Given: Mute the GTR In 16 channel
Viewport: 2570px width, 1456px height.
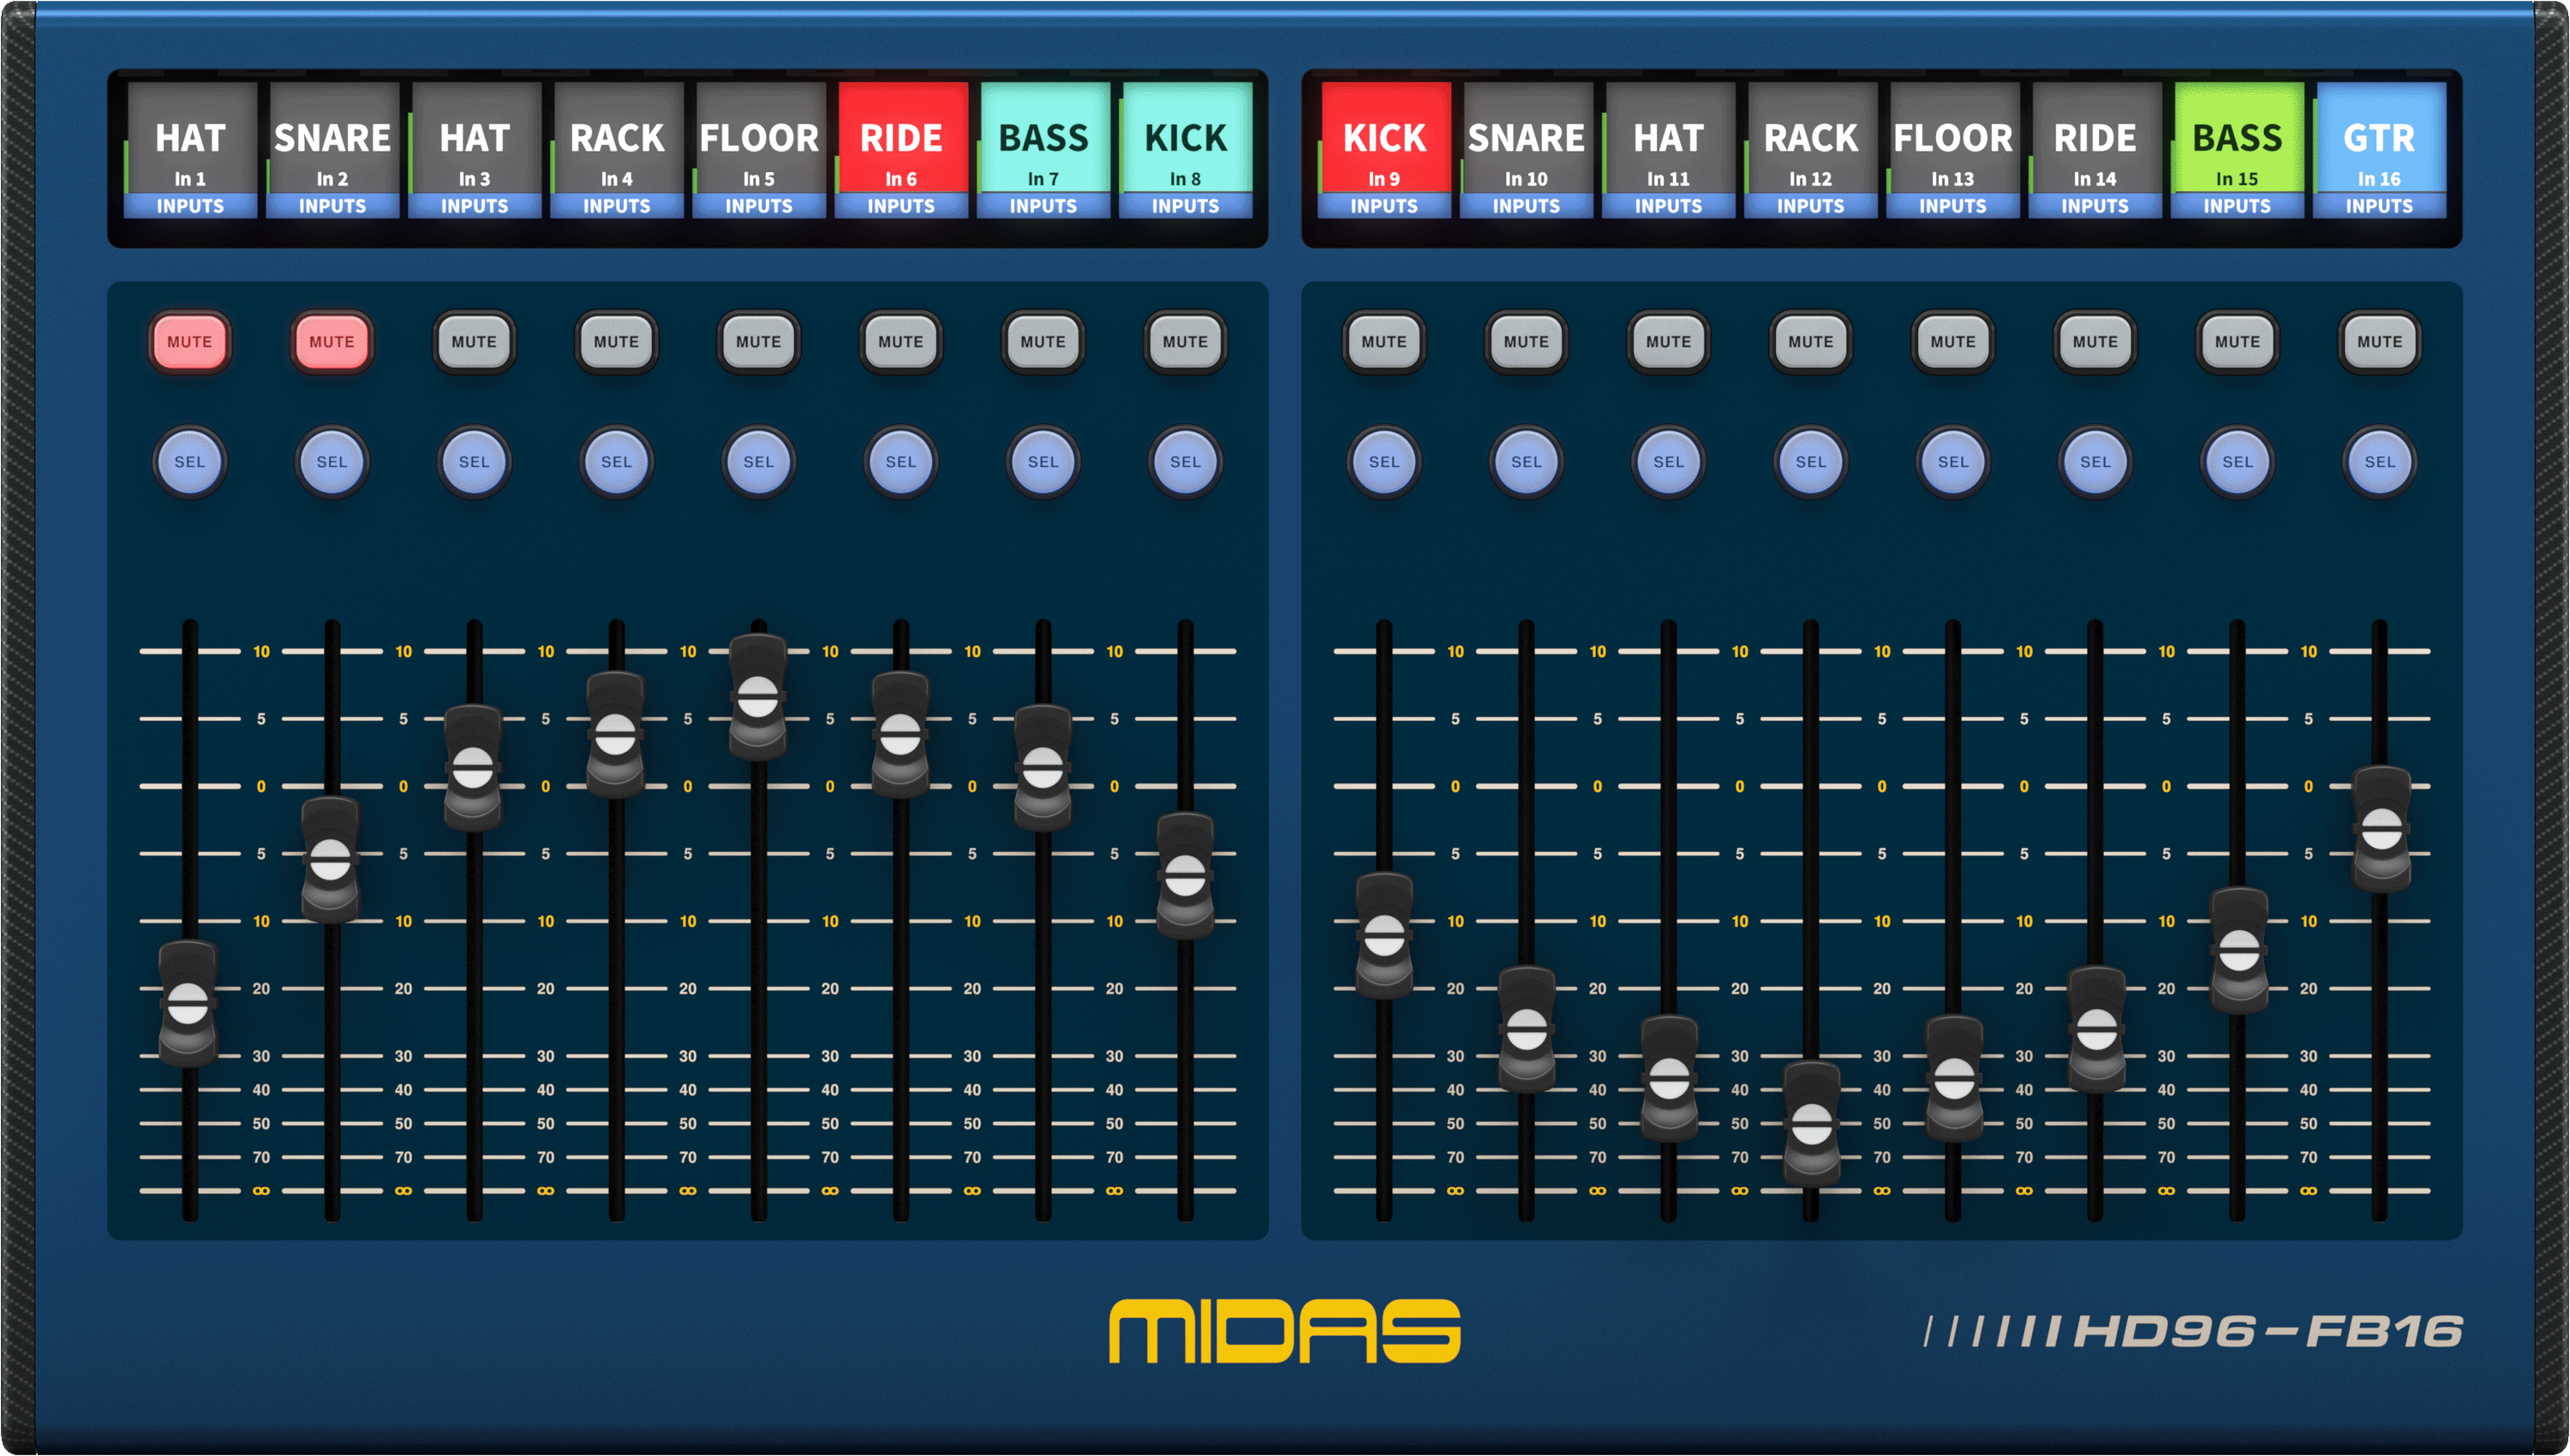Looking at the screenshot, I should [2380, 342].
